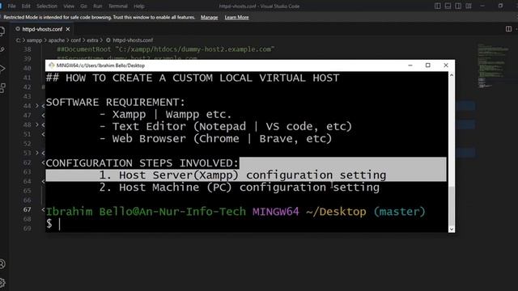Click the terminal vertical scrollbar thumb

(x=452, y=205)
